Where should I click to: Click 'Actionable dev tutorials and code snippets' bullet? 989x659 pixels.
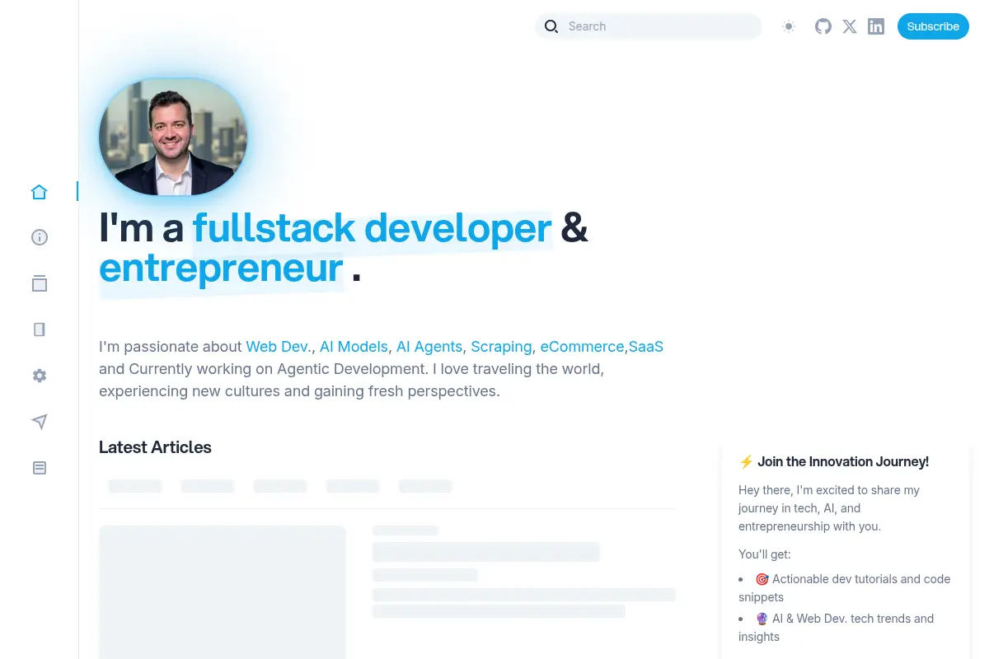846,588
